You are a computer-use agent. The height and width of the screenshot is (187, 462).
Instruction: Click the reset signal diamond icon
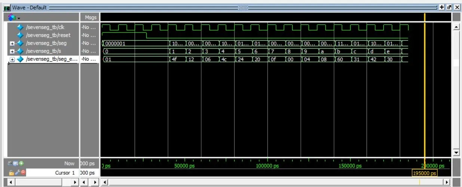point(21,35)
